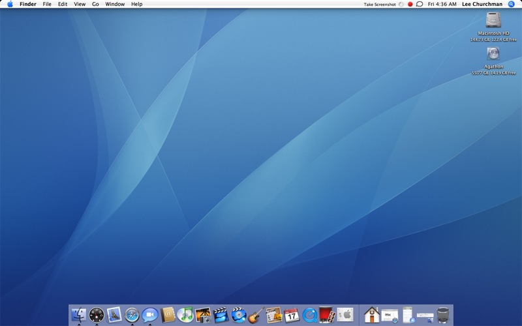522x326 pixels.
Task: Launch Dashboard from the Dock
Action: [97, 315]
